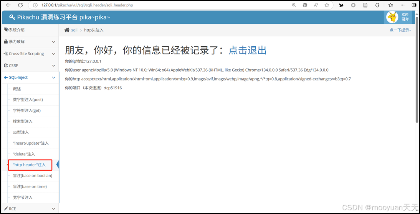The height and width of the screenshot is (214, 420).
Task: Open 系统介绍 in the sidebar
Action: click(30, 30)
